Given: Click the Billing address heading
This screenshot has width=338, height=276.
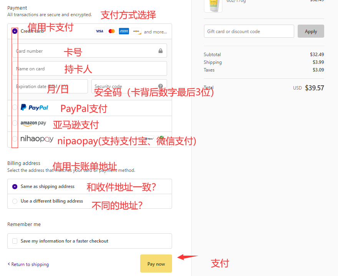Looking at the screenshot, I should coord(24,163).
